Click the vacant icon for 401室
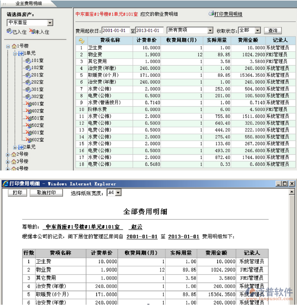The height and width of the screenshot is (305, 297). pos(29,104)
